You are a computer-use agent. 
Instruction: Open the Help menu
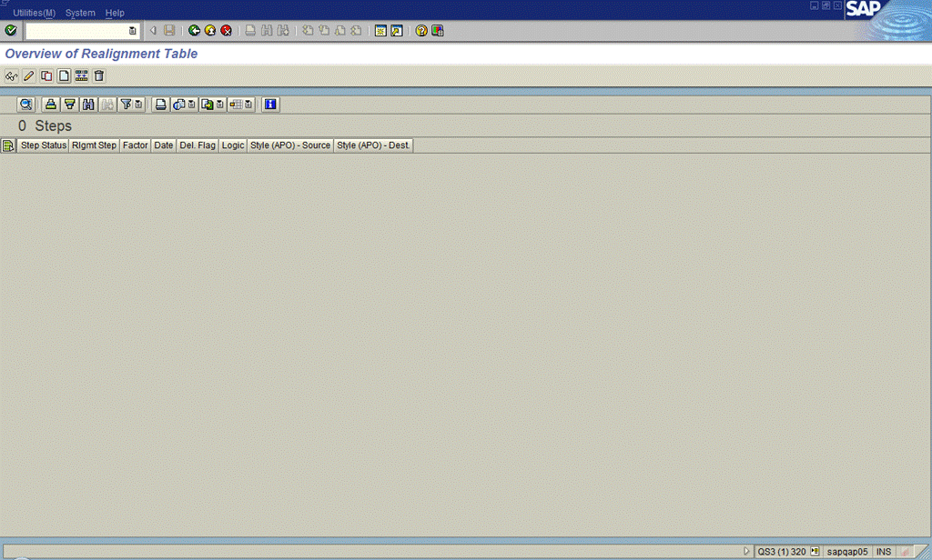point(115,13)
